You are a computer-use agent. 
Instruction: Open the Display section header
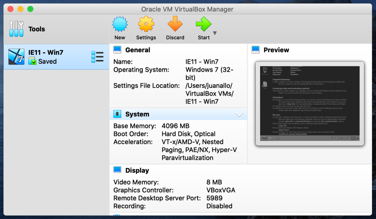[137, 170]
